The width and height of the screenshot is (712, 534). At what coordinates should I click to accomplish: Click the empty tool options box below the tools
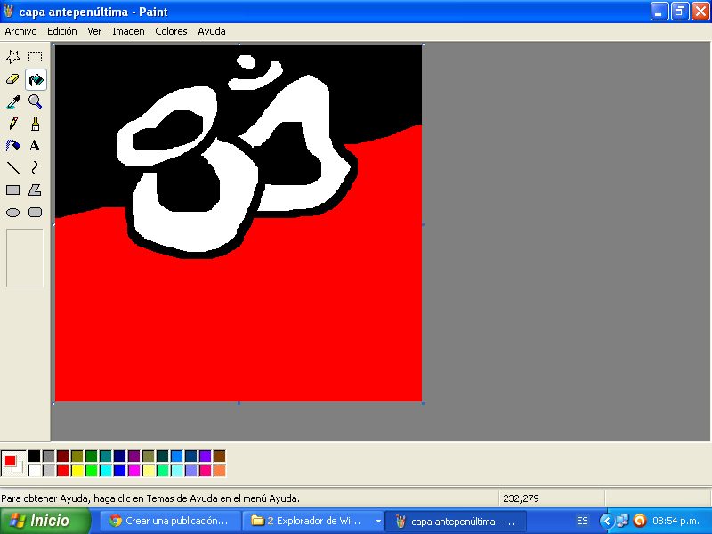coord(25,258)
